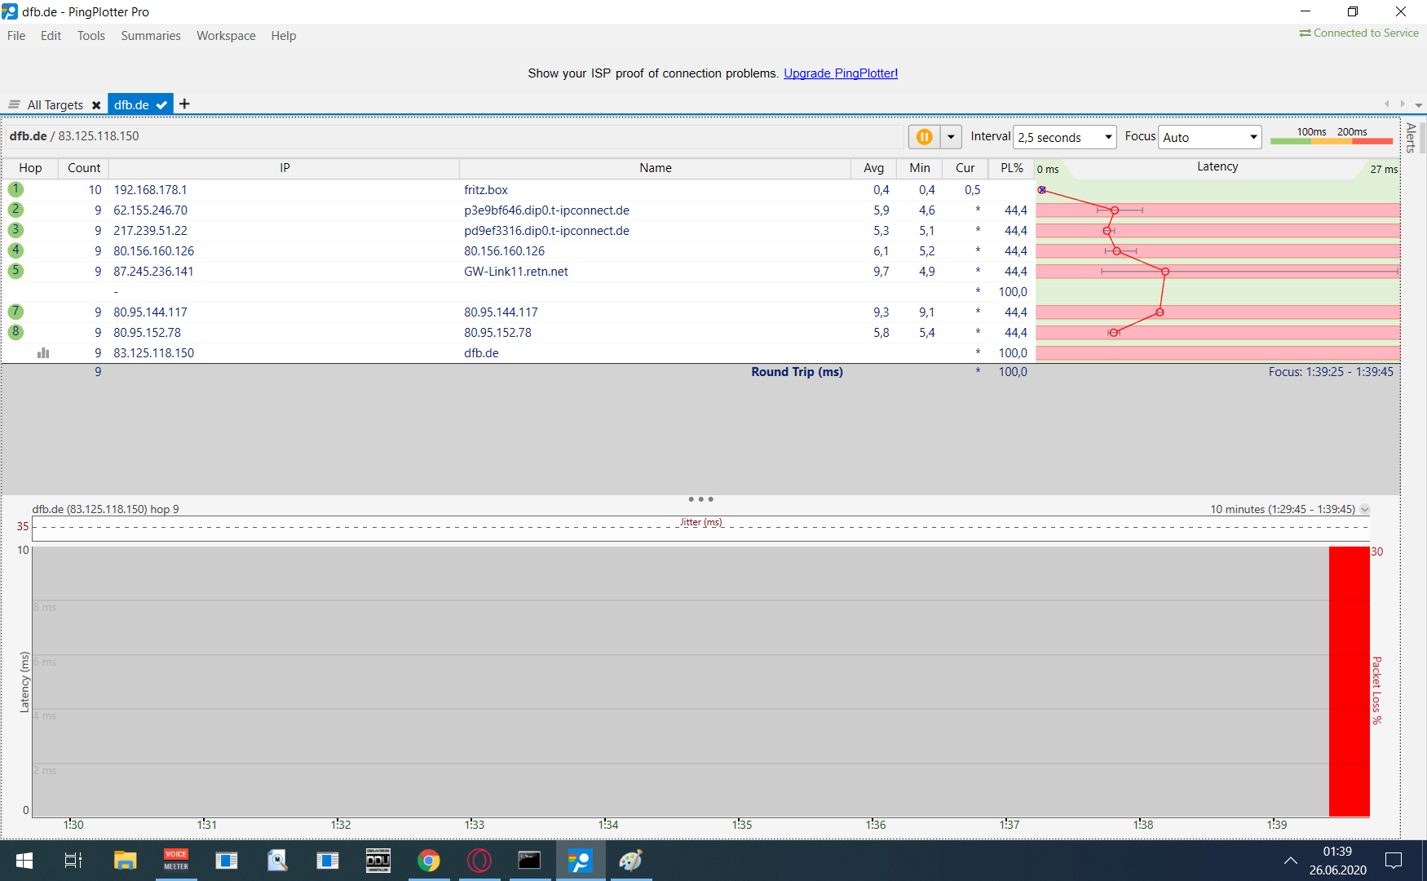Open VoiceMeeter from the taskbar
The width and height of the screenshot is (1427, 881).
pyautogui.click(x=175, y=861)
